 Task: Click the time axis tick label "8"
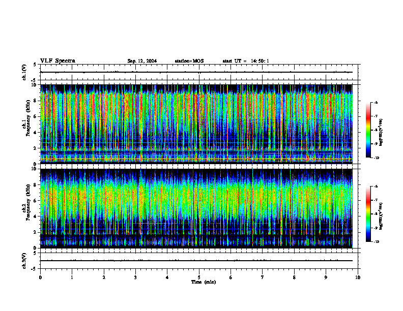(x=294, y=277)
